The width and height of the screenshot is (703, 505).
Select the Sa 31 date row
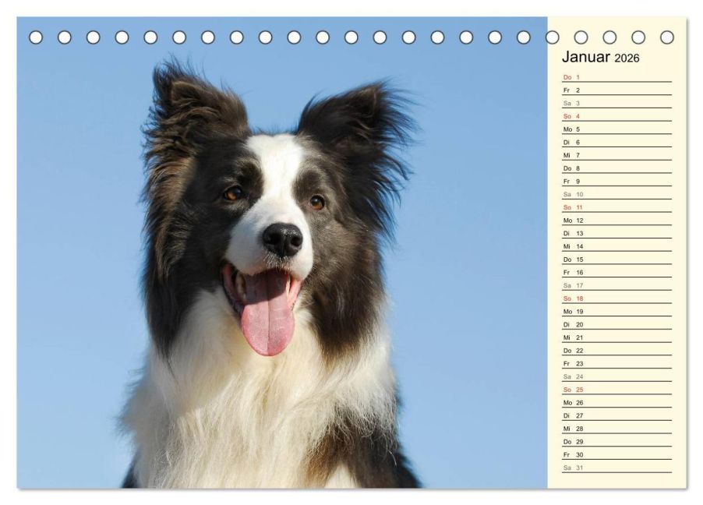pyautogui.click(x=617, y=468)
